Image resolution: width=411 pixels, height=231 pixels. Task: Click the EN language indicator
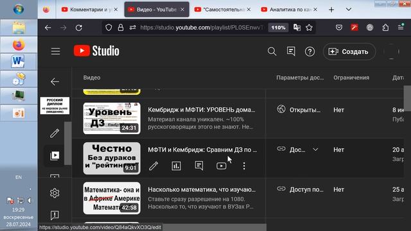pyautogui.click(x=19, y=177)
